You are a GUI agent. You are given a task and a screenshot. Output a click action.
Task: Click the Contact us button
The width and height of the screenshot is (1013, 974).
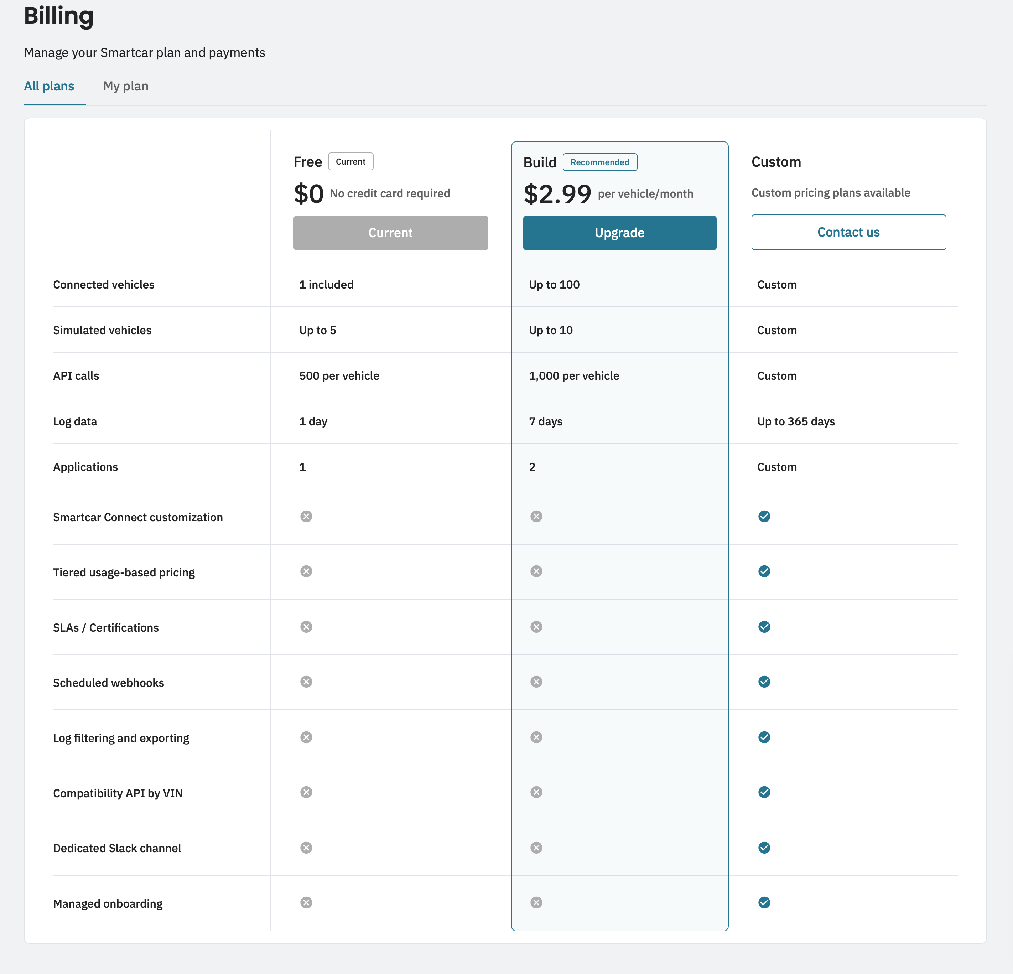[848, 232]
